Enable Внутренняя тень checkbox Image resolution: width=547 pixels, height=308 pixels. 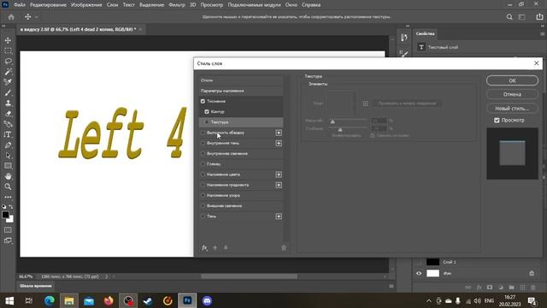(x=203, y=143)
